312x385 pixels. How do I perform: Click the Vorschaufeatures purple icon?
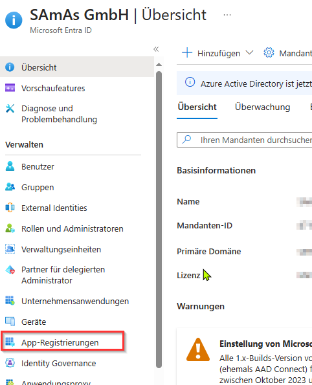click(x=10, y=87)
